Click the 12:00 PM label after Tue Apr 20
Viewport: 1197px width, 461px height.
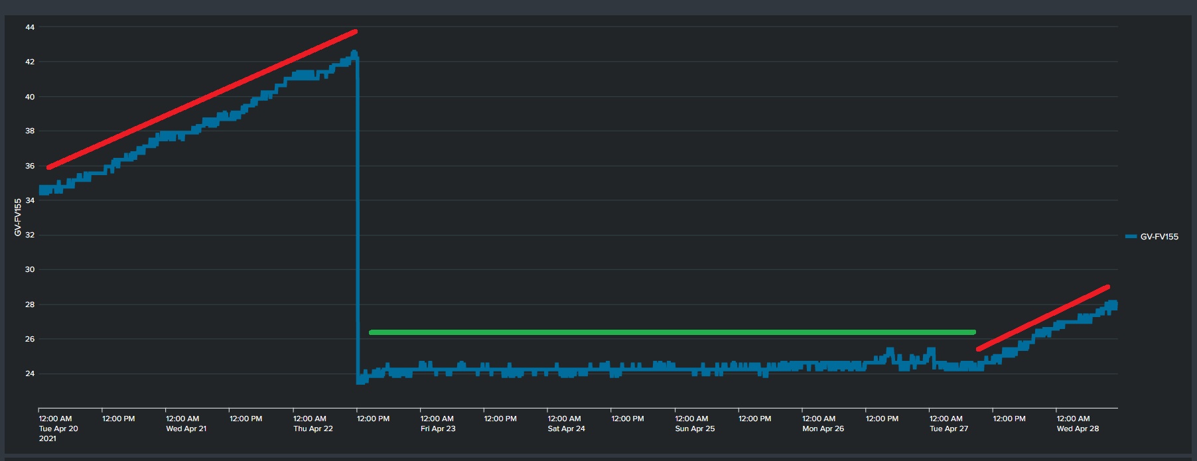118,419
